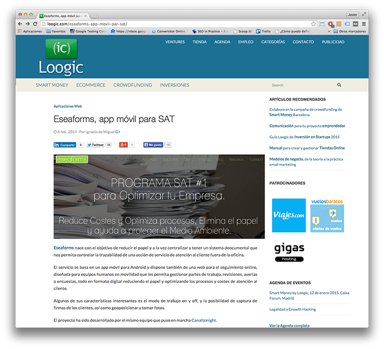Open the Eseaforms link in article
This screenshot has height=349, width=384.
pyautogui.click(x=64, y=248)
